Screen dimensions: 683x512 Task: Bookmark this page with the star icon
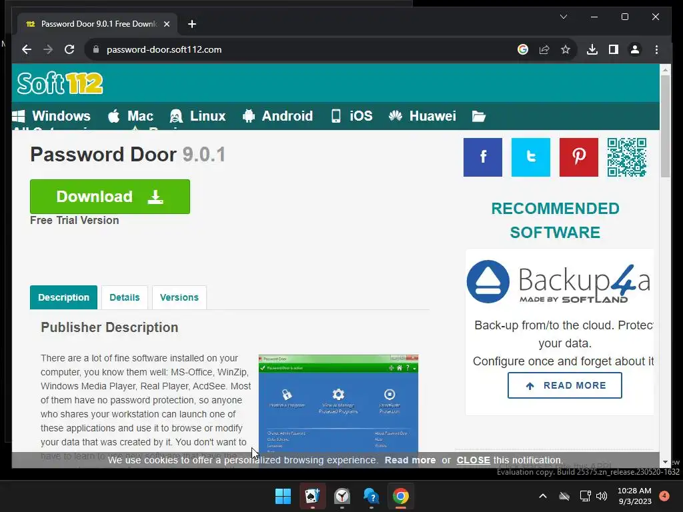click(x=566, y=49)
